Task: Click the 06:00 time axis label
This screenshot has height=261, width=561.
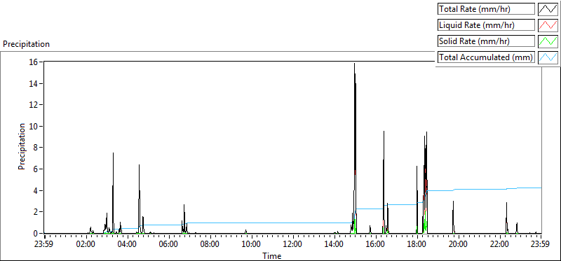Action: coord(168,245)
